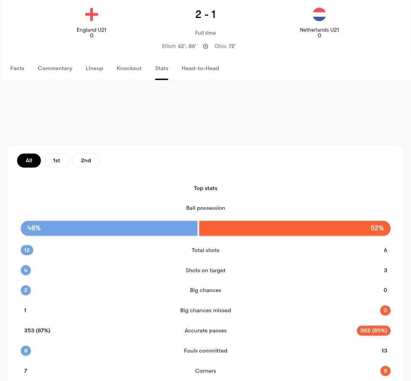Click the Netherlands accurate passes badge
Viewport: 411px width, 381px height.
pos(374,330)
